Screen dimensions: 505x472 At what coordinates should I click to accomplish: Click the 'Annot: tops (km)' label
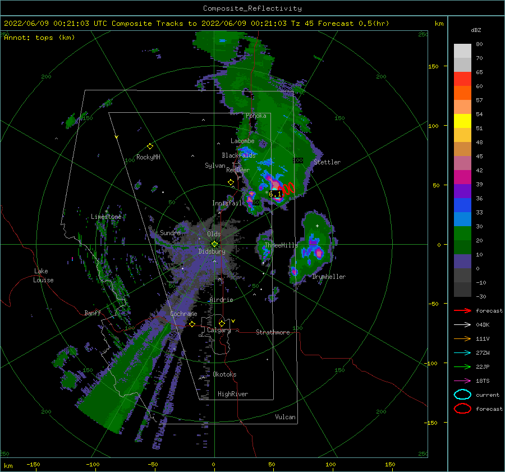click(39, 38)
